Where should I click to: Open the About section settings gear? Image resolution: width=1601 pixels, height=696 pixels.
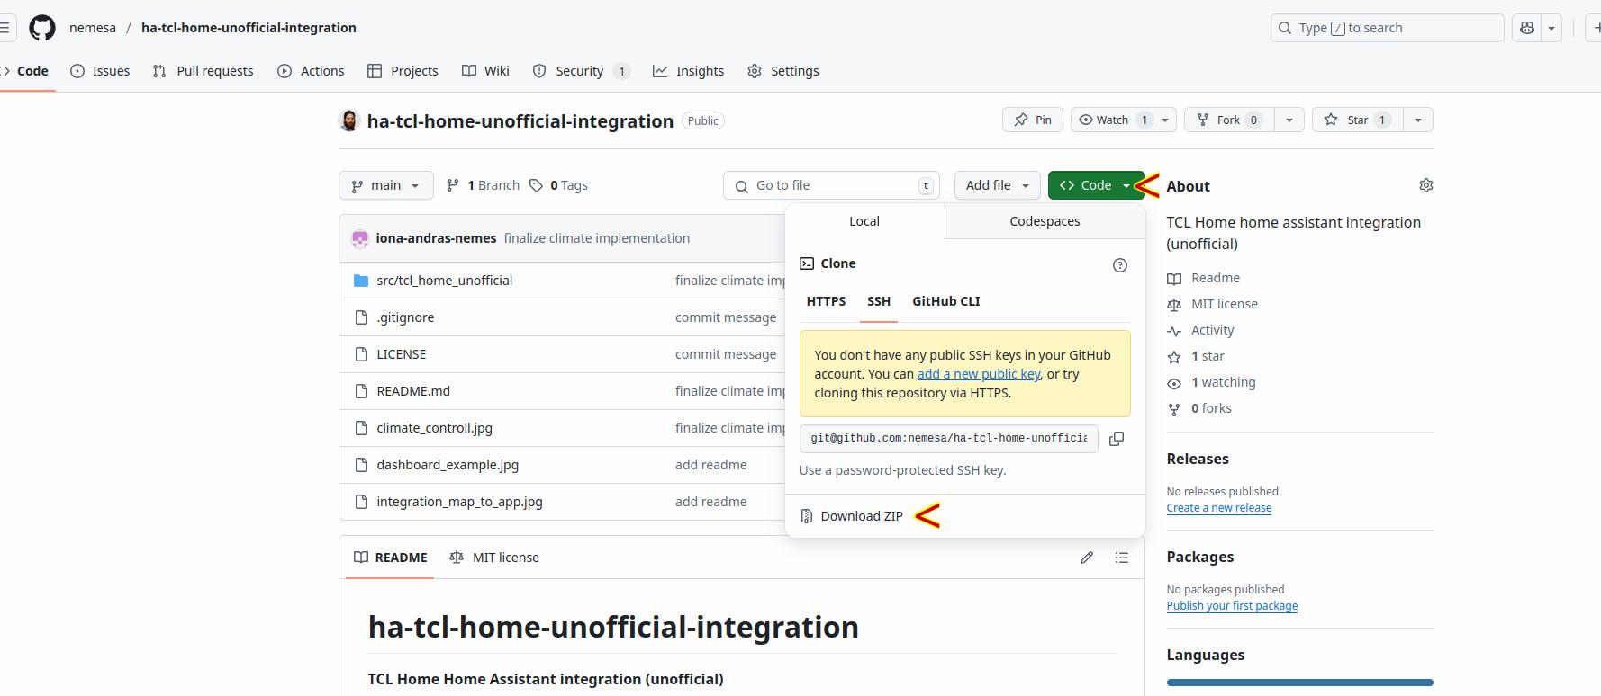coord(1426,185)
